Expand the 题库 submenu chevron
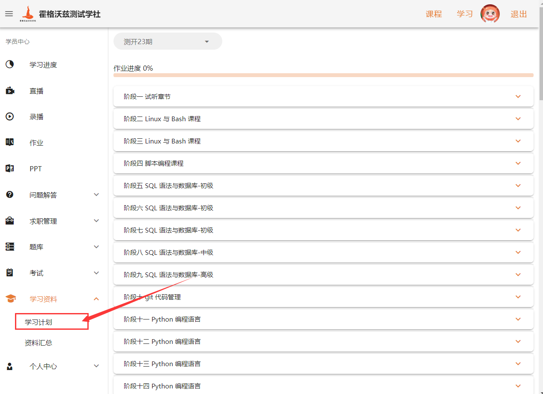This screenshot has width=543, height=394. [x=96, y=247]
